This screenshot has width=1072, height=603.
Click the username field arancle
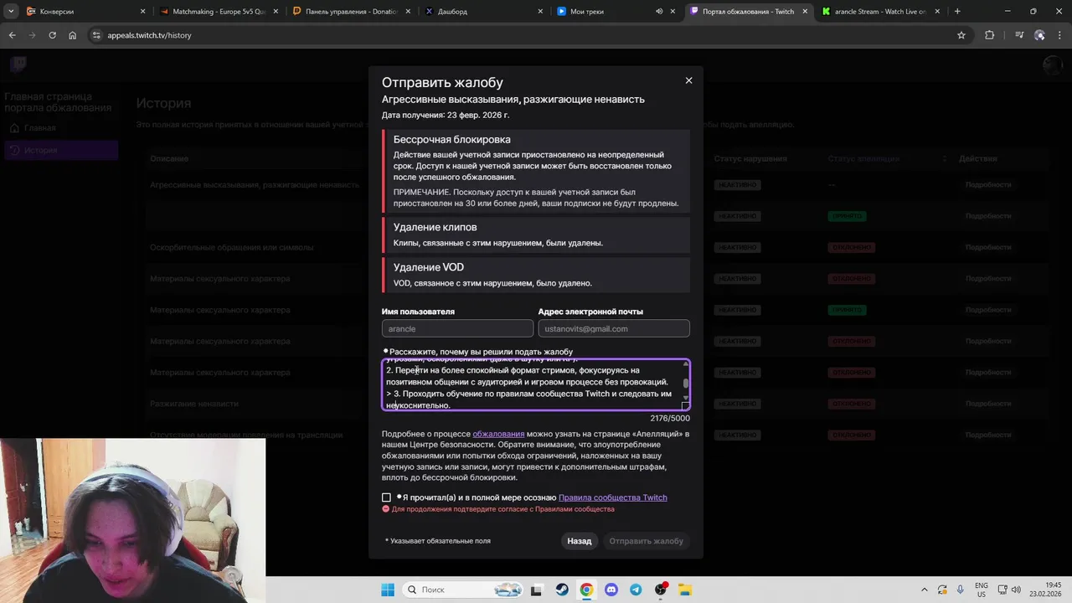click(457, 329)
